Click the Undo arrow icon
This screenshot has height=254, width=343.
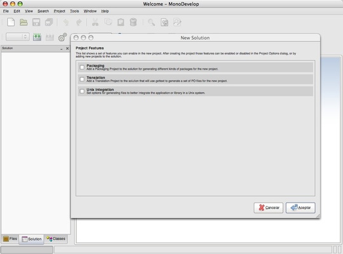(66, 22)
